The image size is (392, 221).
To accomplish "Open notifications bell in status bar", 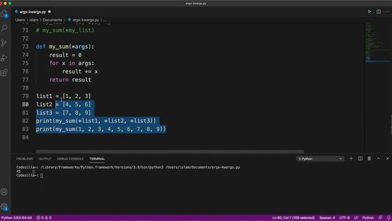I will [388, 218].
